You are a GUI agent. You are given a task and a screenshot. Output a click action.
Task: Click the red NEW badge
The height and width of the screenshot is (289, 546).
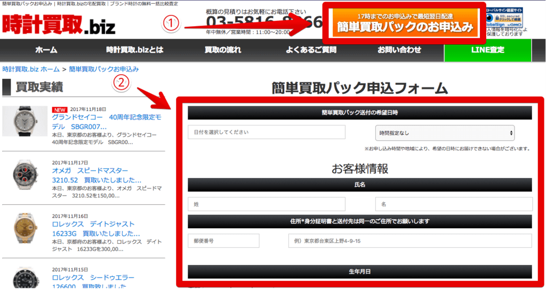[60, 110]
